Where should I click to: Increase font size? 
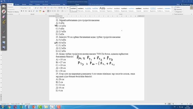point(36,8)
